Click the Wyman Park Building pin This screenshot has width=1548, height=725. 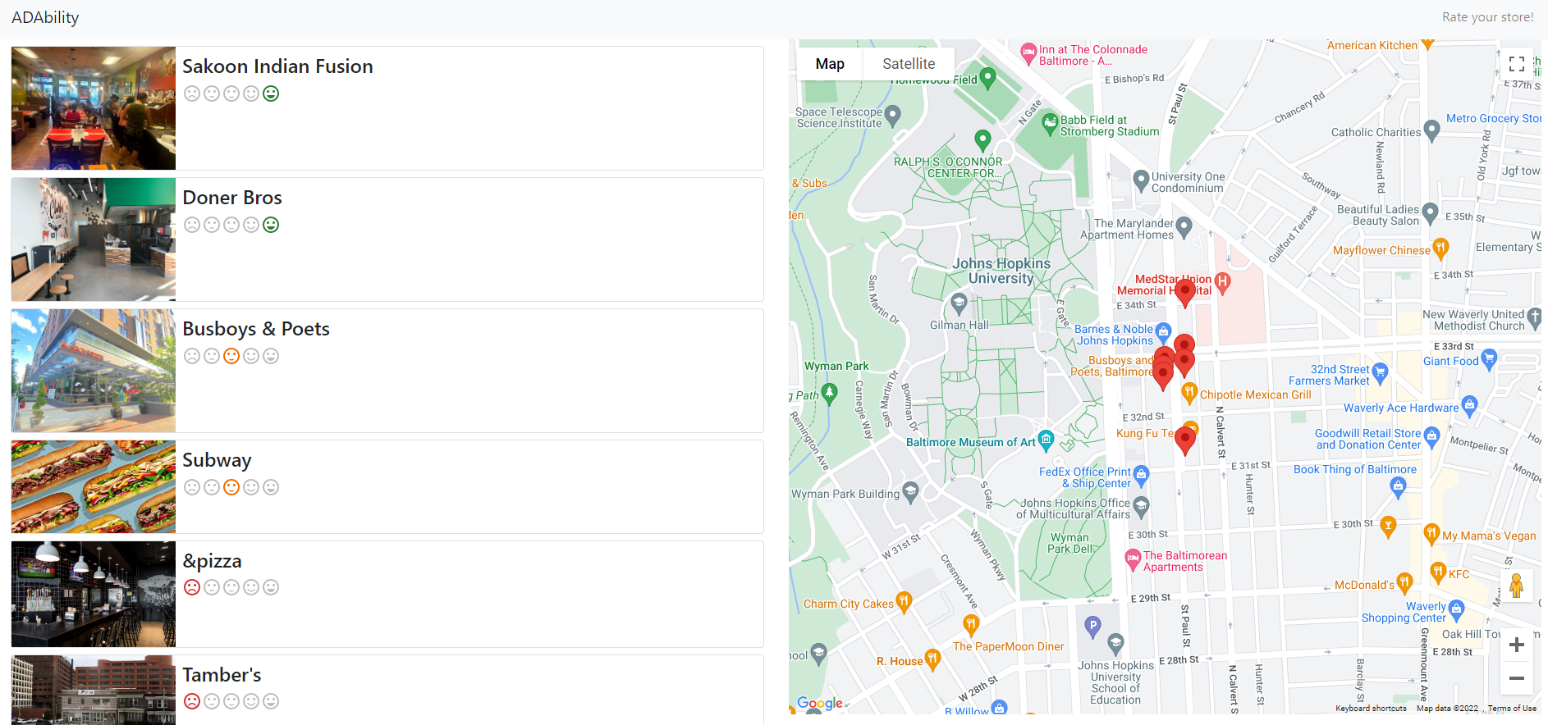tap(910, 492)
